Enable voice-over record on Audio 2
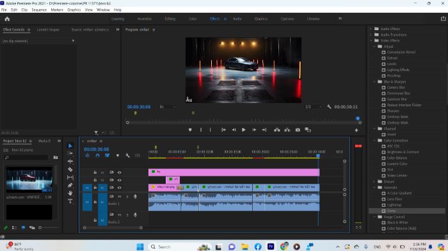 click(x=135, y=215)
